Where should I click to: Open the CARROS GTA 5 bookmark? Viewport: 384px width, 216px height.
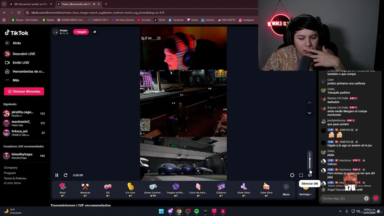[x=98, y=20]
